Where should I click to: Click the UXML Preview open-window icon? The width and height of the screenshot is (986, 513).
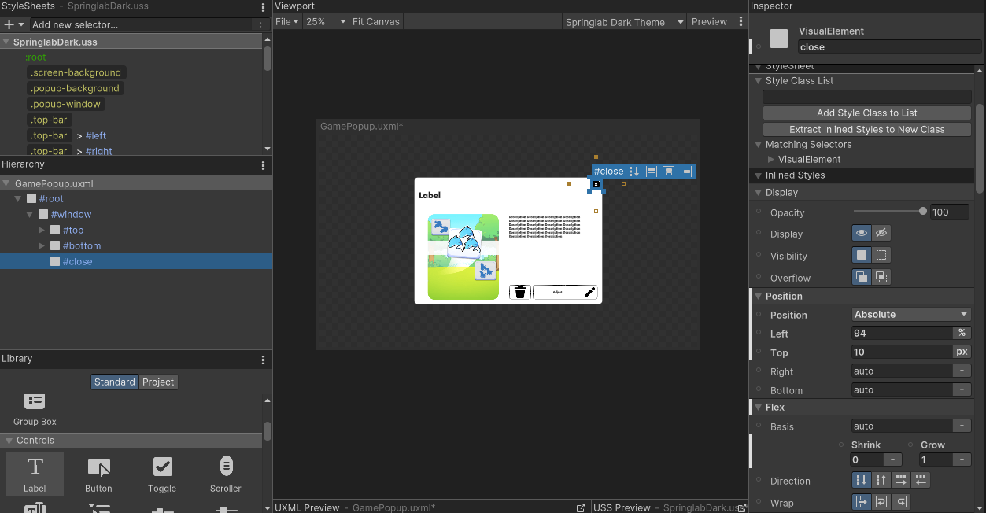coord(581,507)
